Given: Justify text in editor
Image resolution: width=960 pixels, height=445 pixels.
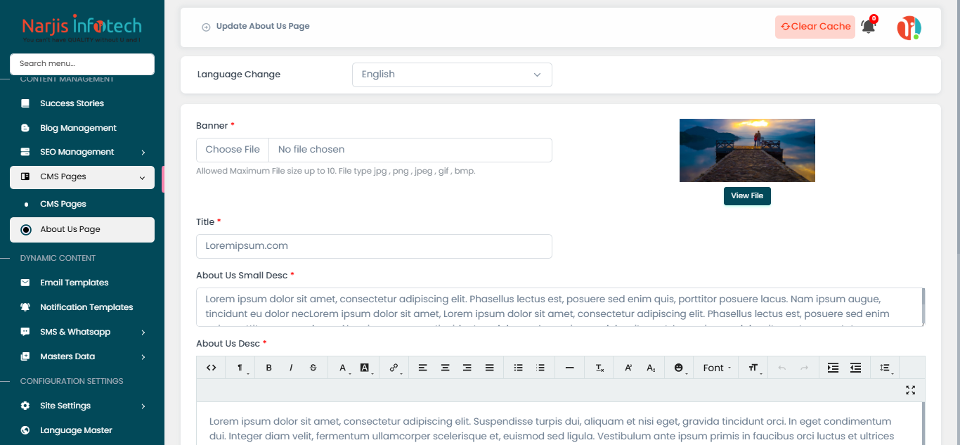Looking at the screenshot, I should tap(490, 368).
